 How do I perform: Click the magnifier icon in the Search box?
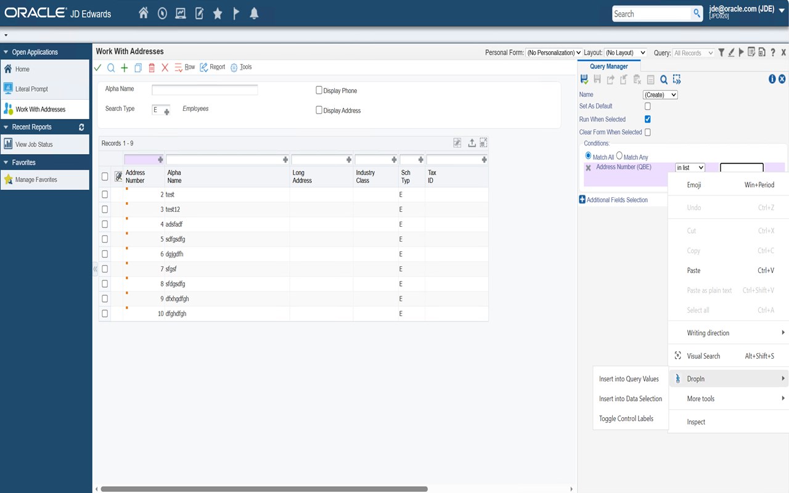697,14
